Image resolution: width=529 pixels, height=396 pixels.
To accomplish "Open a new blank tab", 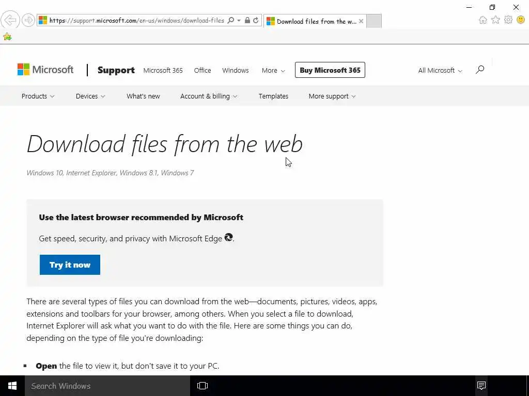I will 374,21.
